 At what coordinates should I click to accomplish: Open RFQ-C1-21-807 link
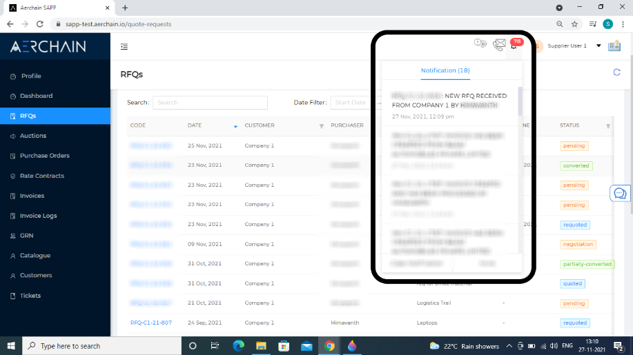click(x=151, y=323)
